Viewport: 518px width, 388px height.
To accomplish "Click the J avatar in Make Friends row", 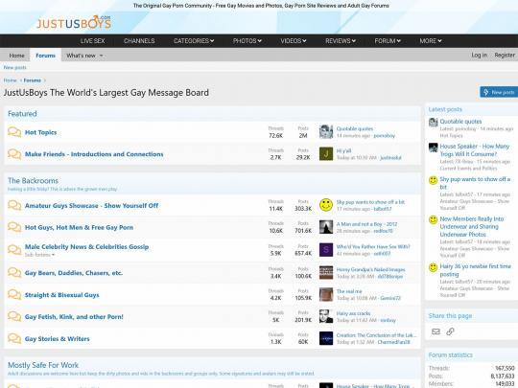I will pyautogui.click(x=326, y=153).
